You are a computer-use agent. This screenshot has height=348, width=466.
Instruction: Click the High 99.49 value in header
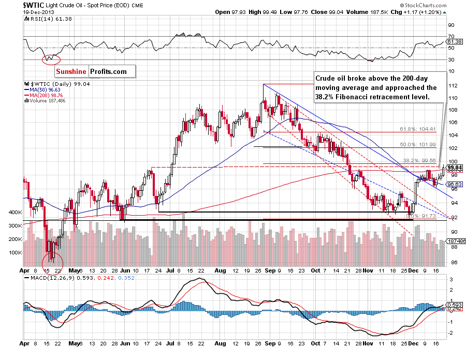263,12
